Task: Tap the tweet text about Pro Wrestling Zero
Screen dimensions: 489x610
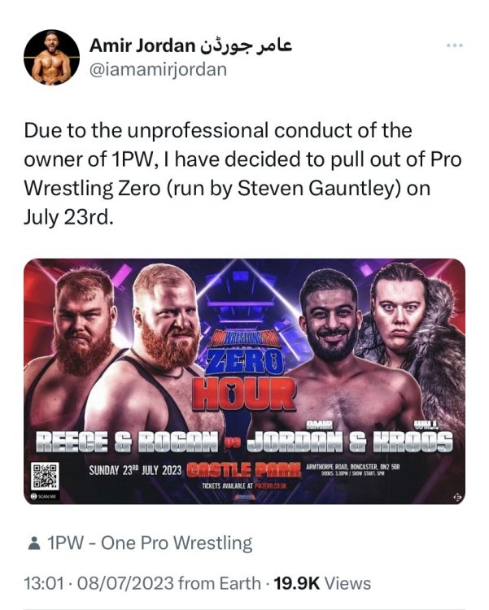Action: pos(242,174)
